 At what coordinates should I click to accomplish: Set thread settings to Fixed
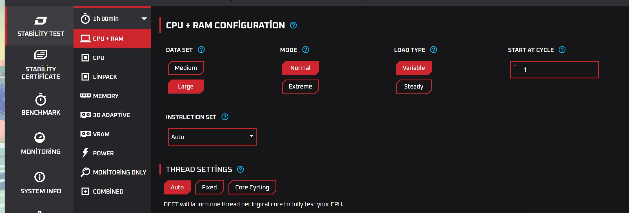209,187
